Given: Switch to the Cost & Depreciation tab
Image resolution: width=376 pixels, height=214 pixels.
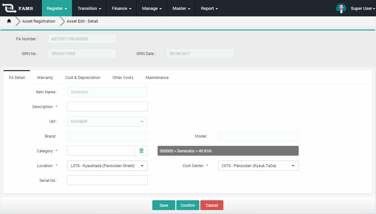Looking at the screenshot, I should [x=83, y=77].
